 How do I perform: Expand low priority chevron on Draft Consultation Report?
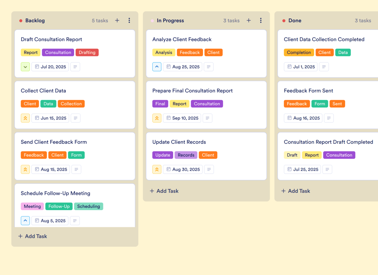(x=25, y=67)
